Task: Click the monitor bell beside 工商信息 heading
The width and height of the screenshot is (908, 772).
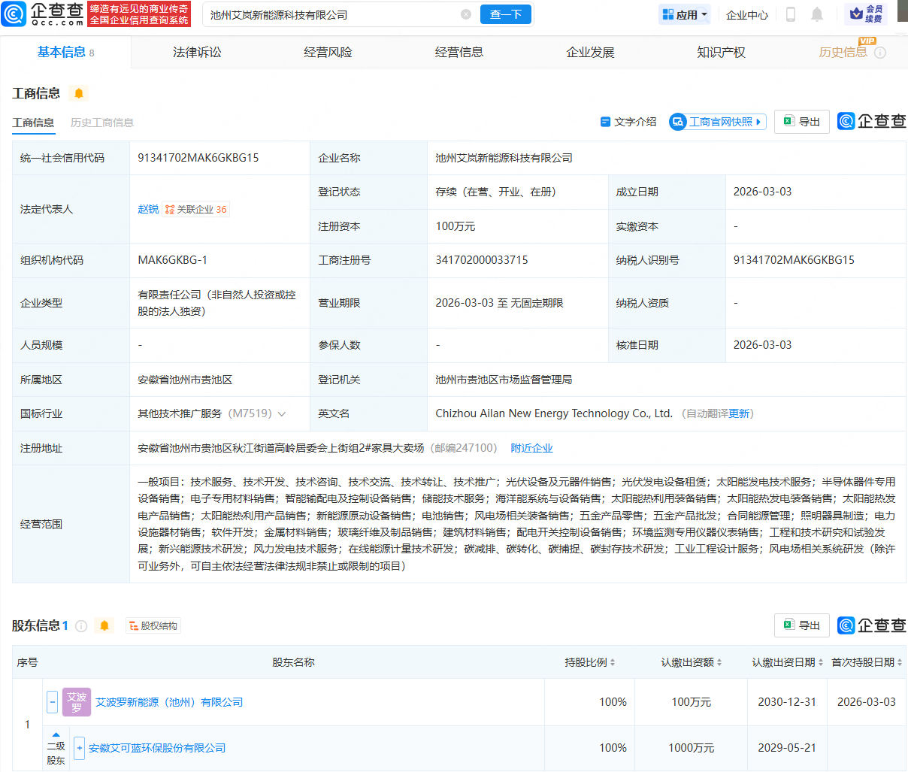Action: click(78, 93)
